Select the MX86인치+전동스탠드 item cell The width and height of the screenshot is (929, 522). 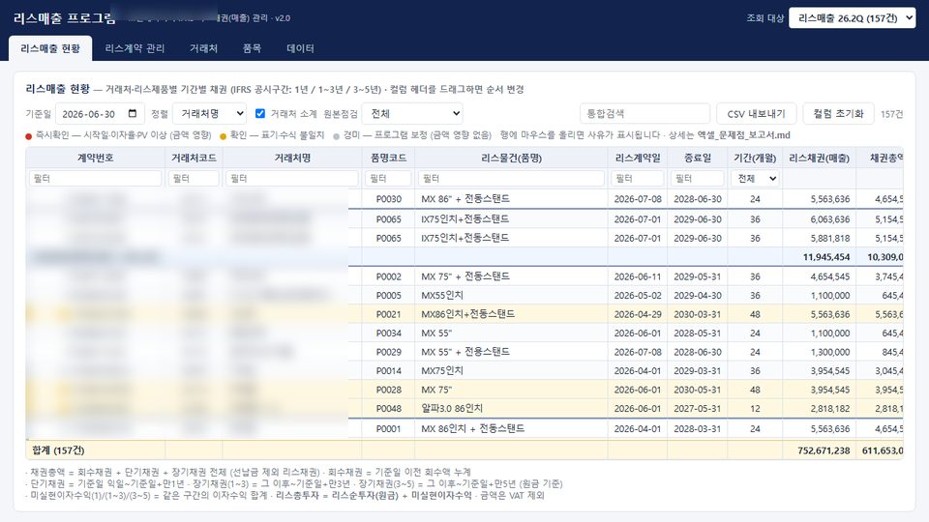511,314
